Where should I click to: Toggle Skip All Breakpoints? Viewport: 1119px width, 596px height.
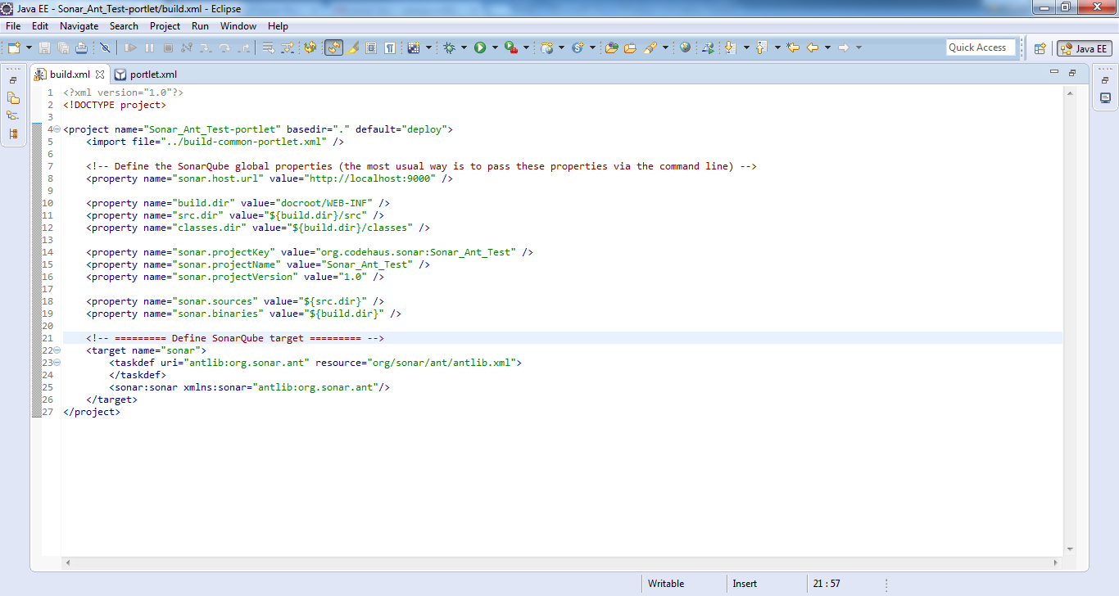[x=105, y=47]
